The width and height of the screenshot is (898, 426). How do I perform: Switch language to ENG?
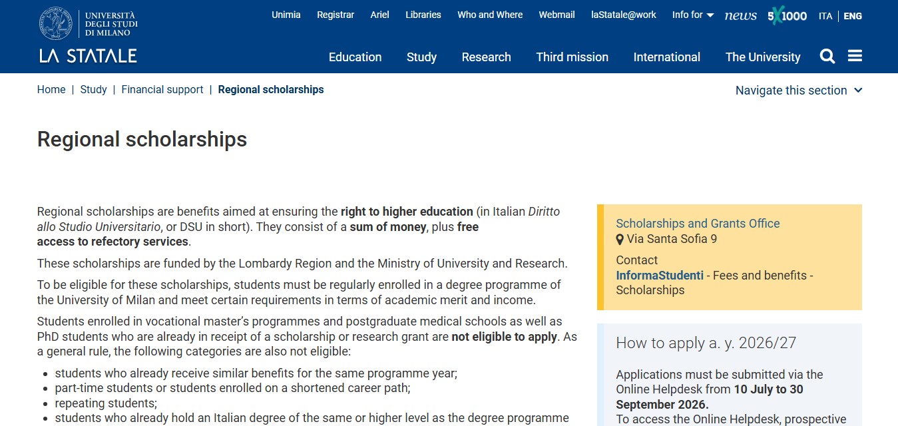click(x=853, y=16)
